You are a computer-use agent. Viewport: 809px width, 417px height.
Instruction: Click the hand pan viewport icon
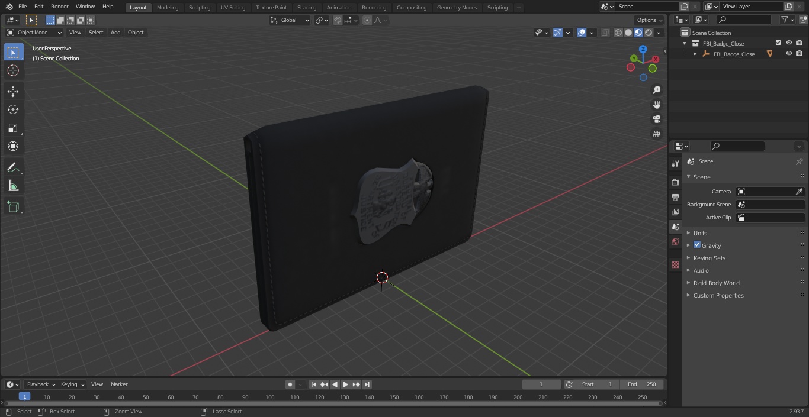[x=657, y=105]
